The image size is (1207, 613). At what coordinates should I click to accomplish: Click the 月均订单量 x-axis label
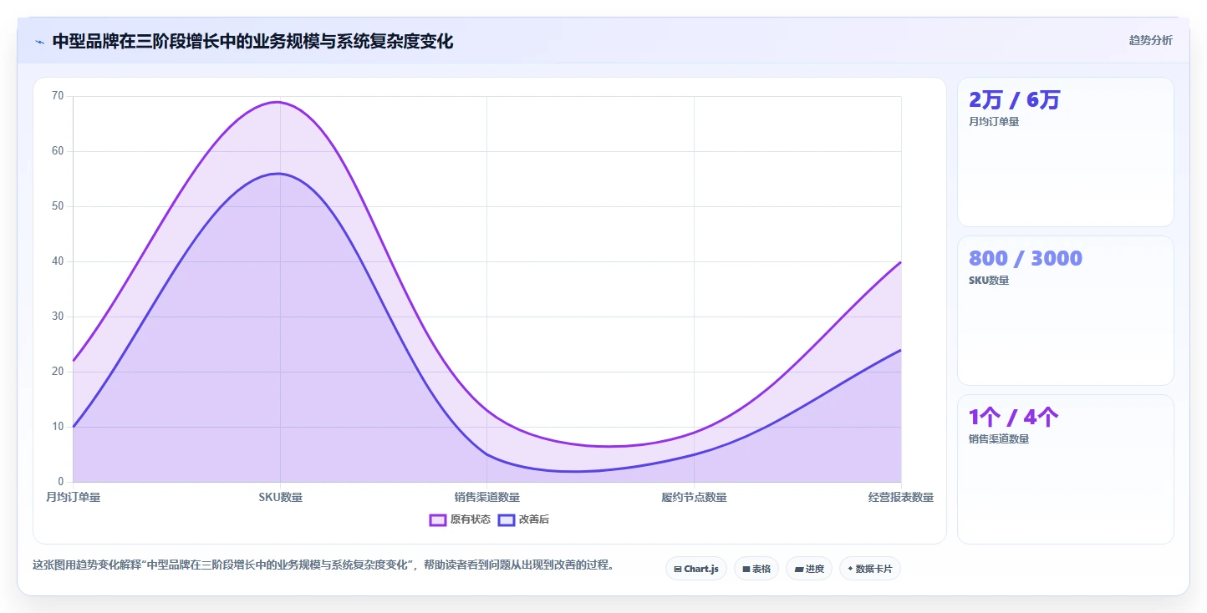73,498
